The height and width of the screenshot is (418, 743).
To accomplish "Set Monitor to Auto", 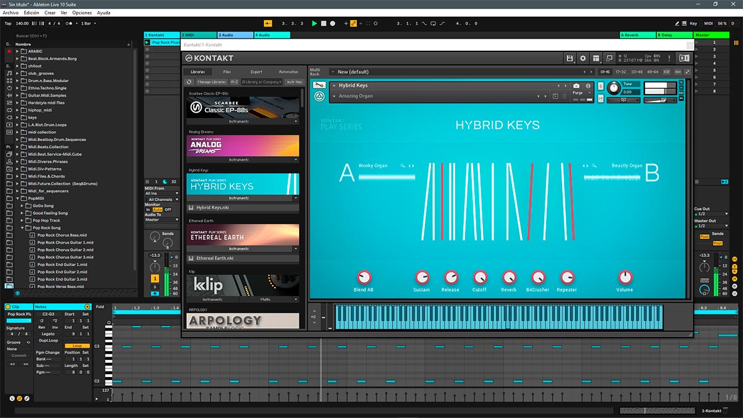I will click(157, 209).
